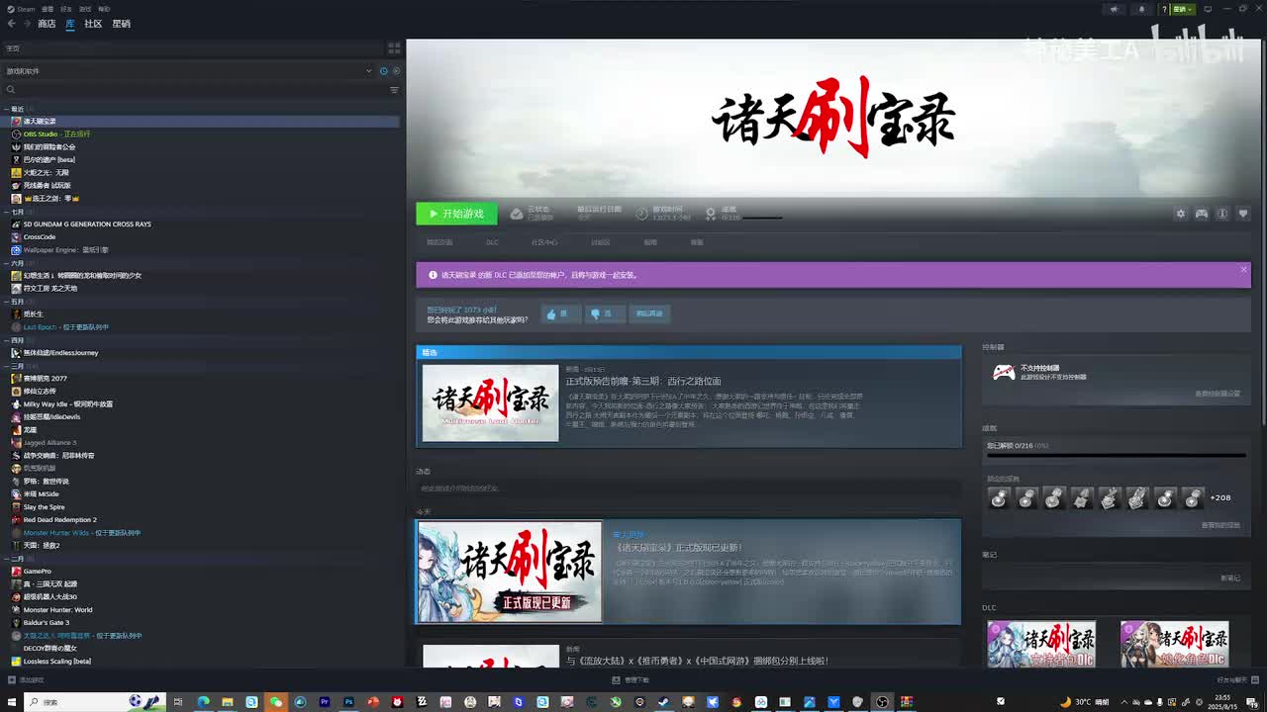Open Photoshop icon in taskbar
Screen dimensions: 1267x712
point(348,702)
